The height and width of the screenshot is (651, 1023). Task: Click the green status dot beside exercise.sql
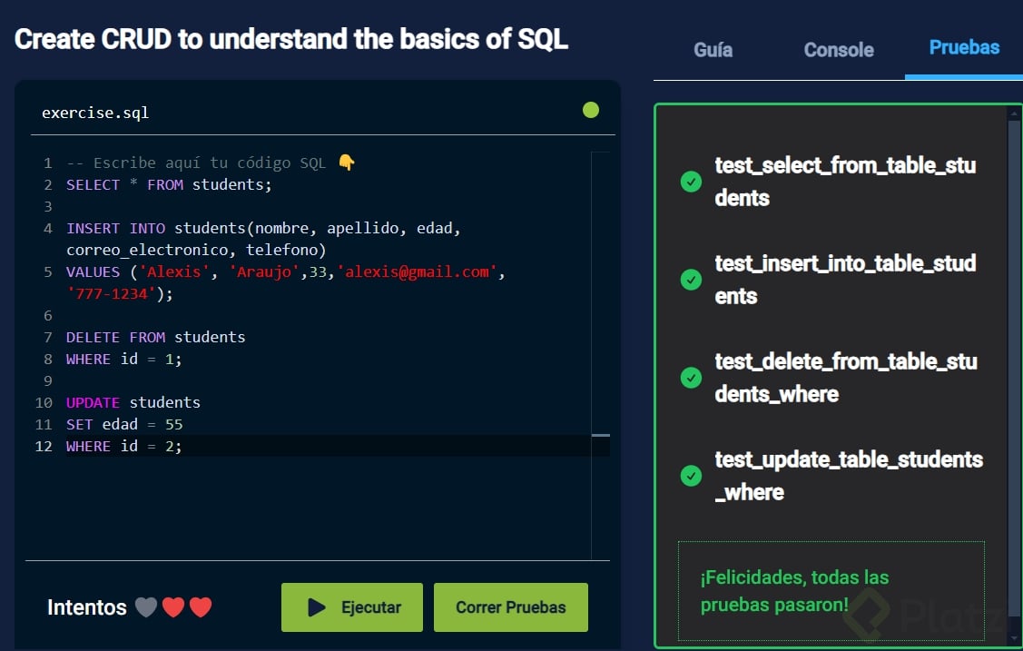[591, 111]
